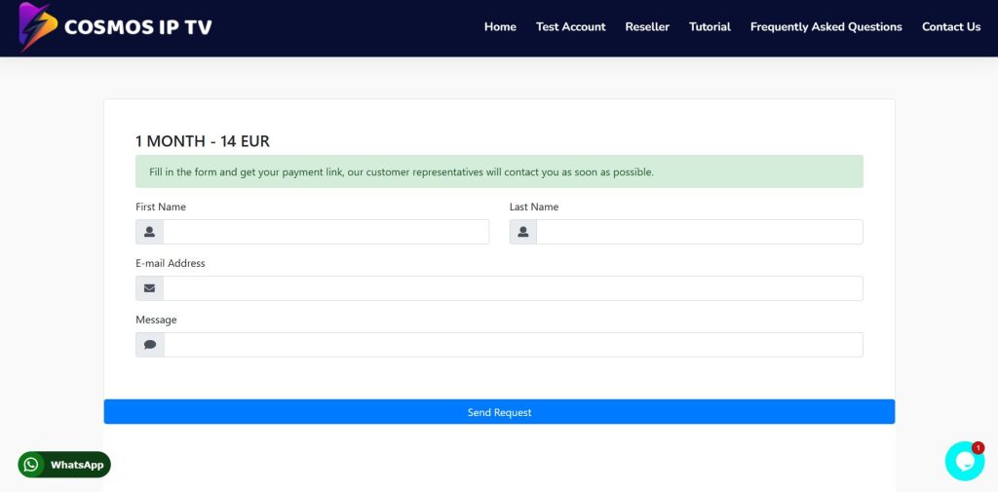Click the envelope icon beside E-mail Address field
Image resolution: width=998 pixels, height=492 pixels.
coord(149,288)
